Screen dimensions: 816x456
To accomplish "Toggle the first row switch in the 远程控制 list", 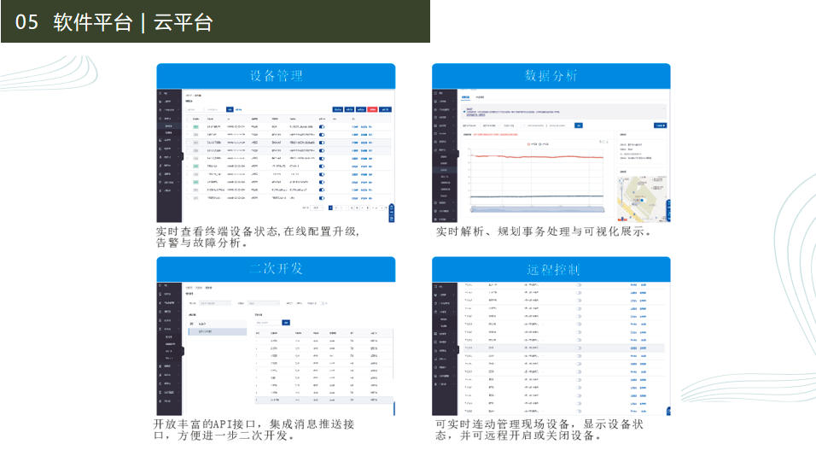I will pos(579,285).
